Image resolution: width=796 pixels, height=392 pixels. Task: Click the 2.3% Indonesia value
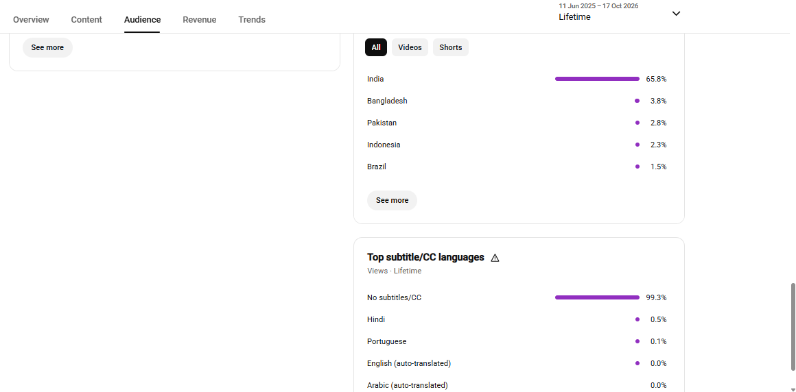[x=658, y=145]
